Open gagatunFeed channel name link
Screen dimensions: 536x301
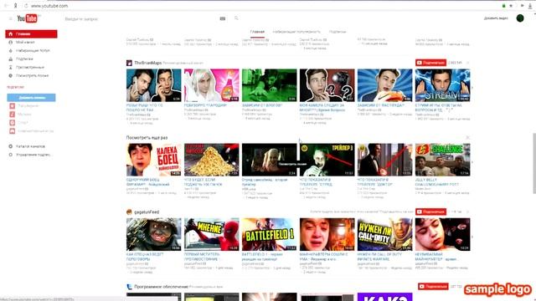point(147,212)
